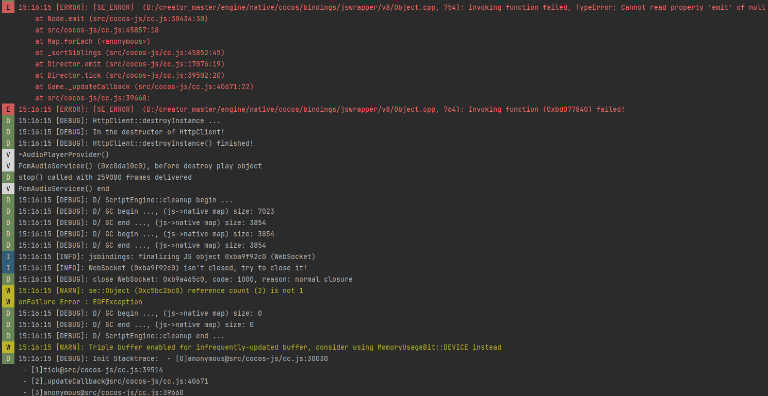Click the V badge beside PcmAudioServicee() end
This screenshot has width=768, height=396.
point(8,188)
